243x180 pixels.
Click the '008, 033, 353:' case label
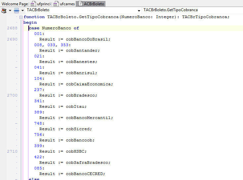click(52, 45)
